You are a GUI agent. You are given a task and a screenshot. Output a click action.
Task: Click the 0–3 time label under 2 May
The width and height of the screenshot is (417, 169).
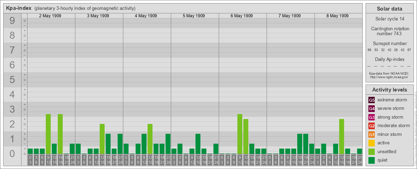30,160
